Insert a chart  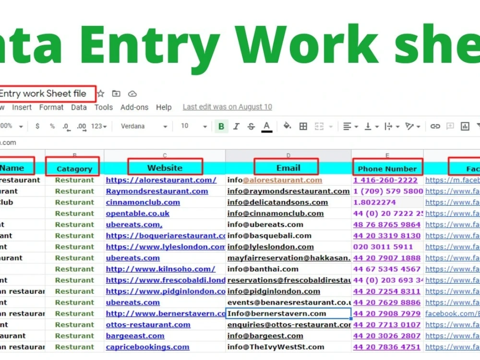[x=465, y=126]
